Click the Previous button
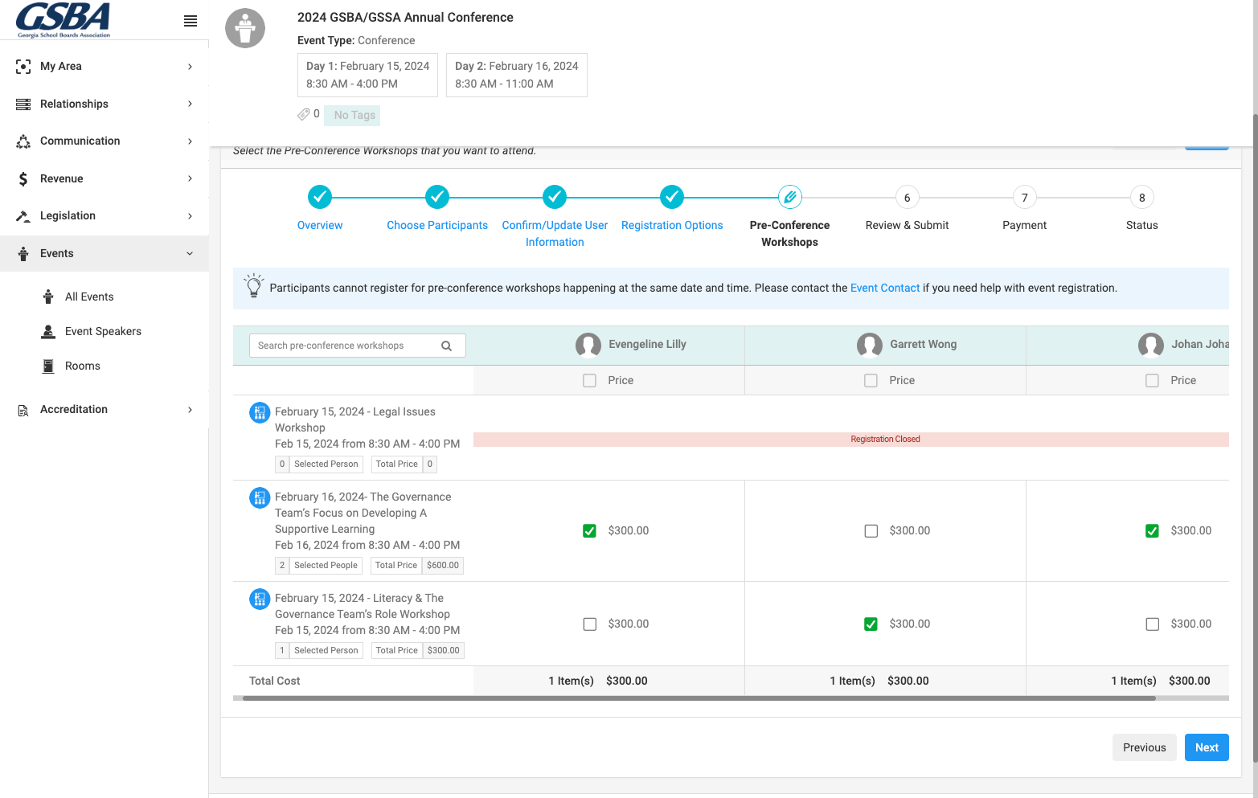Viewport: 1258px width, 798px height. [1145, 747]
